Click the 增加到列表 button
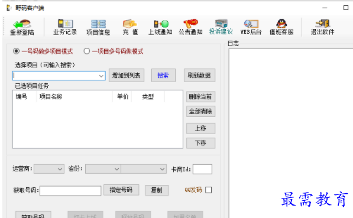Screen dimensions: 353x218 (x=127, y=76)
